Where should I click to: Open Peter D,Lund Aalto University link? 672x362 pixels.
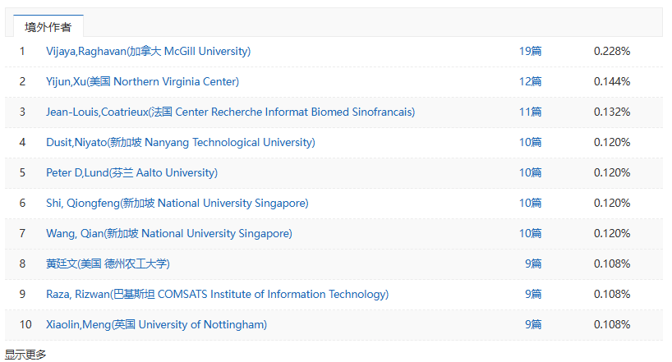coord(131,173)
